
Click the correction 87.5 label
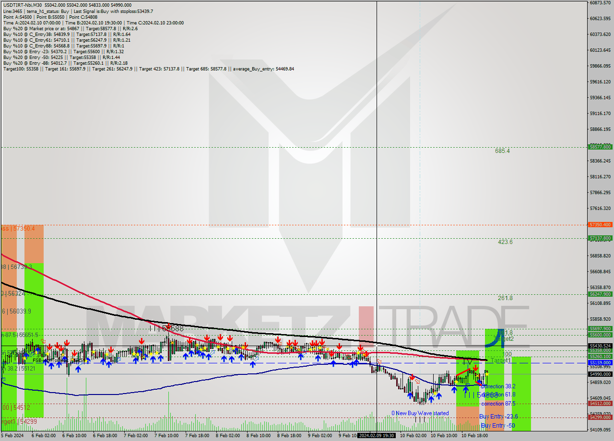coord(498,404)
